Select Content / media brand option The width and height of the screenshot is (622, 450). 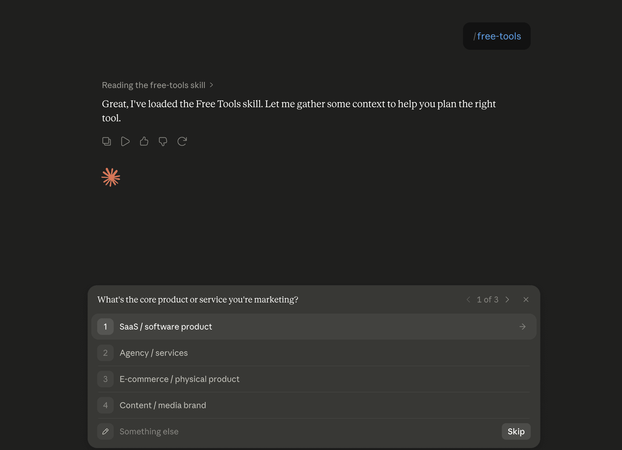314,405
